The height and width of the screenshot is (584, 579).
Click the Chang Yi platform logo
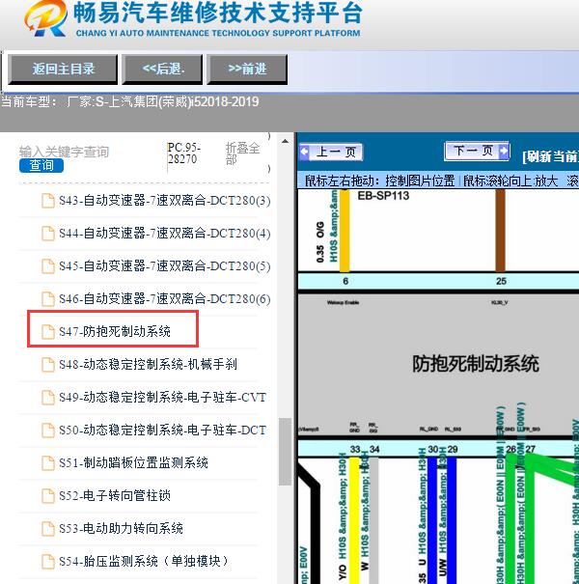pyautogui.click(x=45, y=18)
